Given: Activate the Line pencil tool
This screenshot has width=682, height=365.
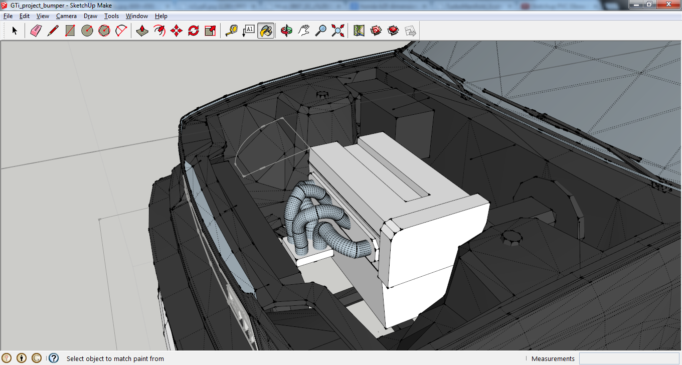Looking at the screenshot, I should pos(53,31).
